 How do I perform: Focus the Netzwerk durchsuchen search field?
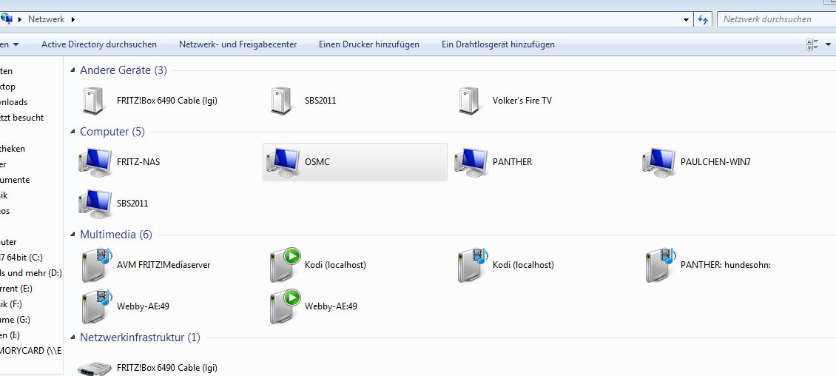tap(776, 19)
